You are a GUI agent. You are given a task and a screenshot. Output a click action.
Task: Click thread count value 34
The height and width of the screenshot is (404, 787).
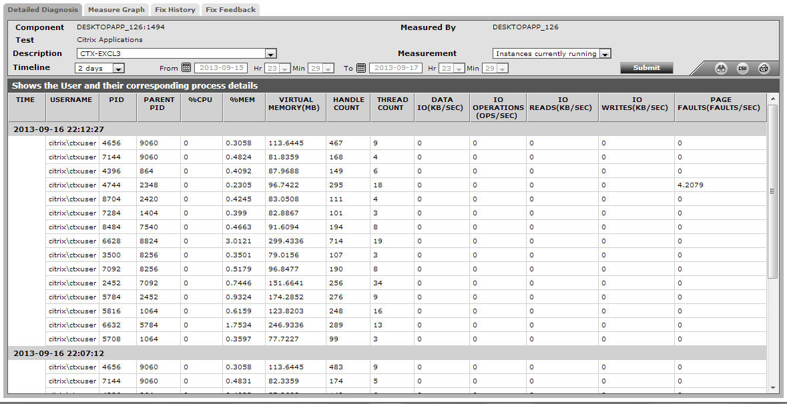click(x=377, y=283)
